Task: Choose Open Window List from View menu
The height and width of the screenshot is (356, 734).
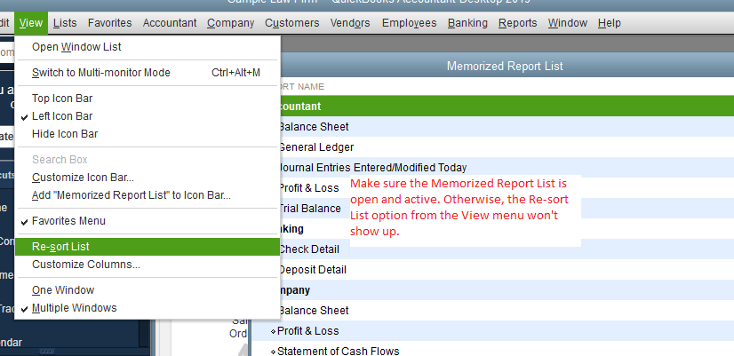Action: (148, 47)
